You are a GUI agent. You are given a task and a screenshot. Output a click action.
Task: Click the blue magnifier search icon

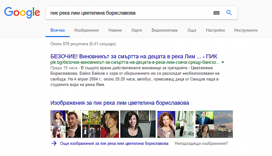click(229, 13)
